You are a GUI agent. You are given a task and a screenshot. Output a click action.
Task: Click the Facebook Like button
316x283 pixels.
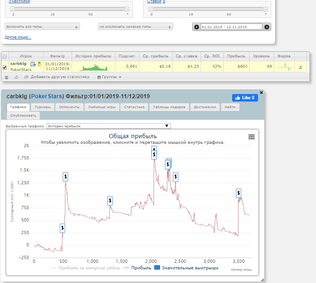click(245, 98)
